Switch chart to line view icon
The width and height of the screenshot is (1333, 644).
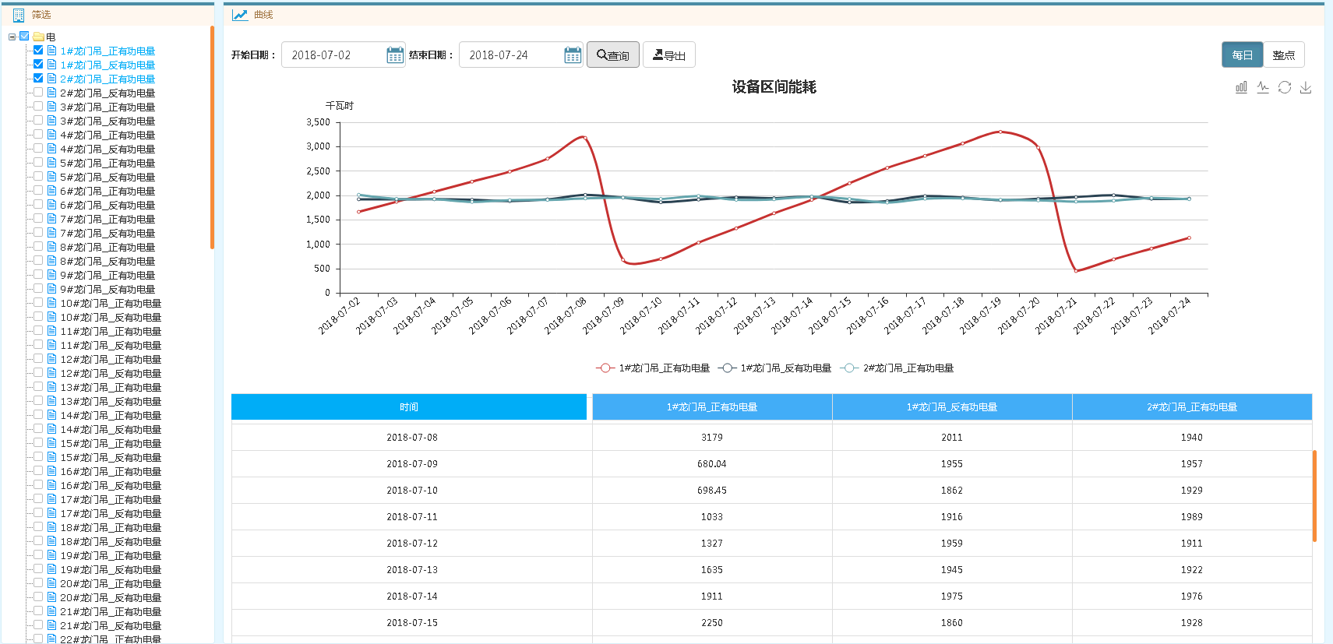point(1263,87)
